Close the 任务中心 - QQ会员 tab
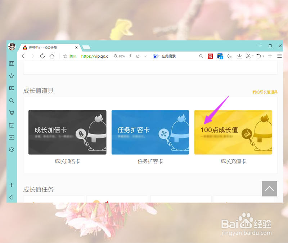This screenshot has width=288, height=243. tap(76, 48)
